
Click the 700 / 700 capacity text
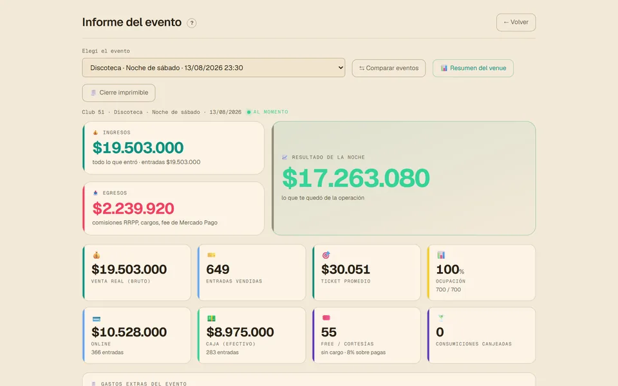448,289
